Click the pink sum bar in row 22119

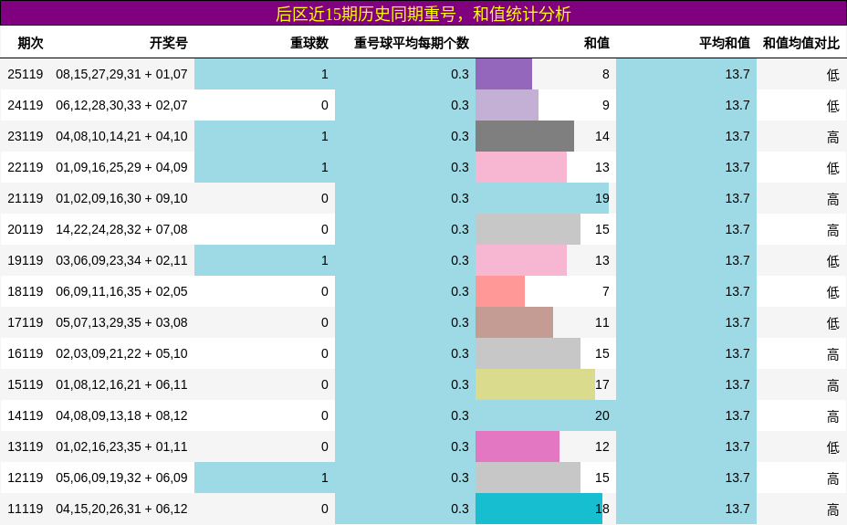click(x=521, y=167)
